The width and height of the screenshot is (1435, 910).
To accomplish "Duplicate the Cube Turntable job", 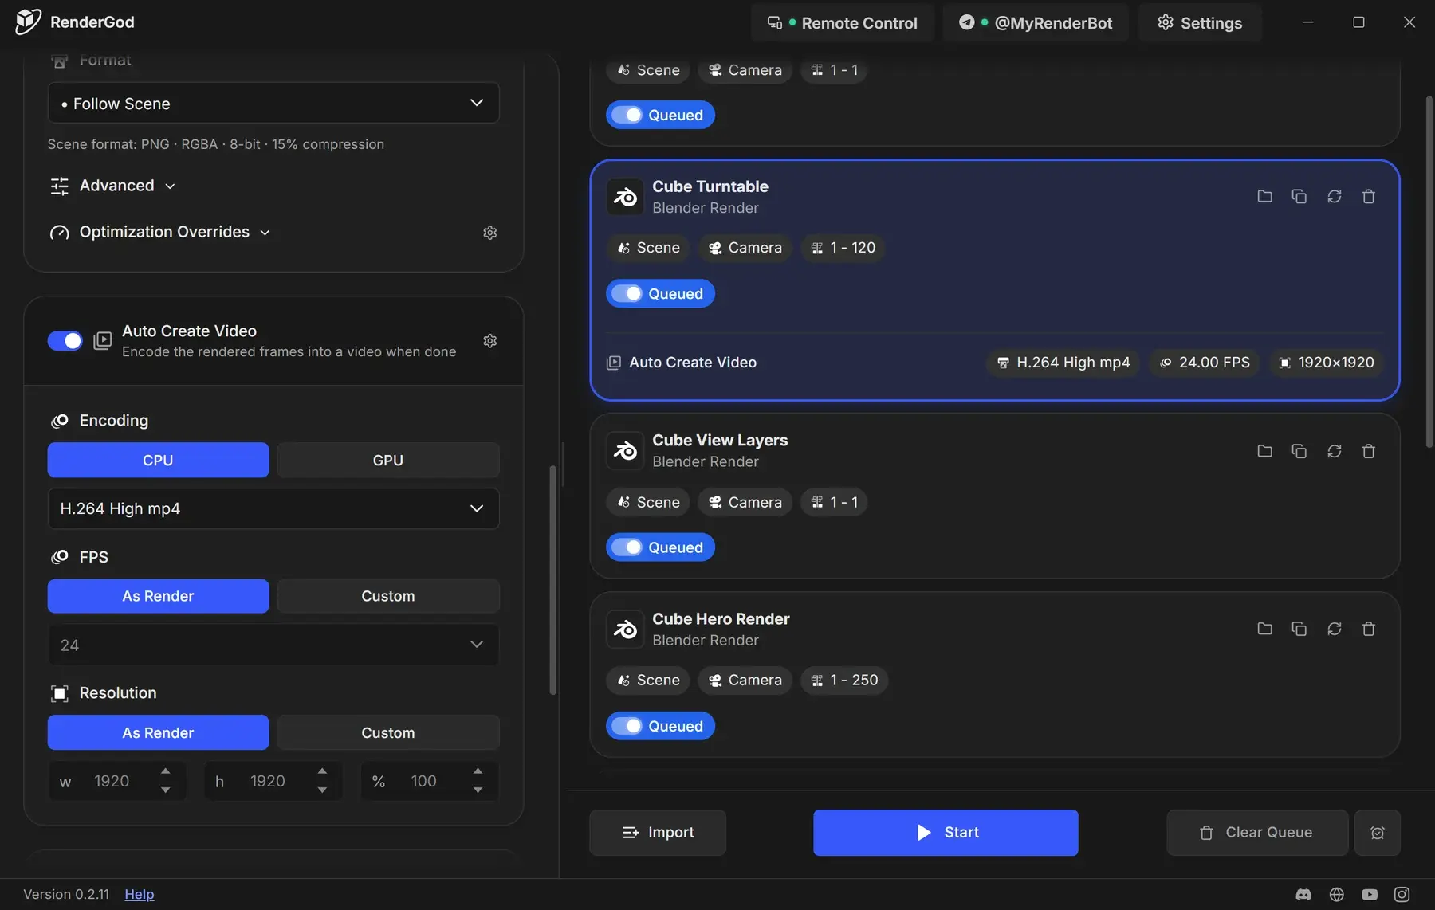I will (x=1299, y=196).
